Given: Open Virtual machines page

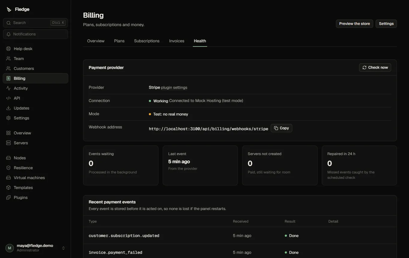Looking at the screenshot, I should click(35, 178).
